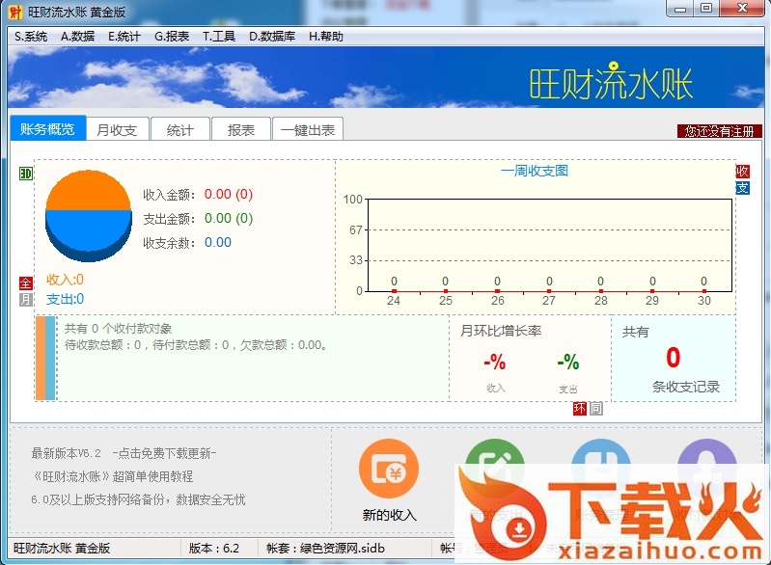Image resolution: width=771 pixels, height=565 pixels.
Task: Click the 旺财流水账 title bar app icon
Action: 15,12
